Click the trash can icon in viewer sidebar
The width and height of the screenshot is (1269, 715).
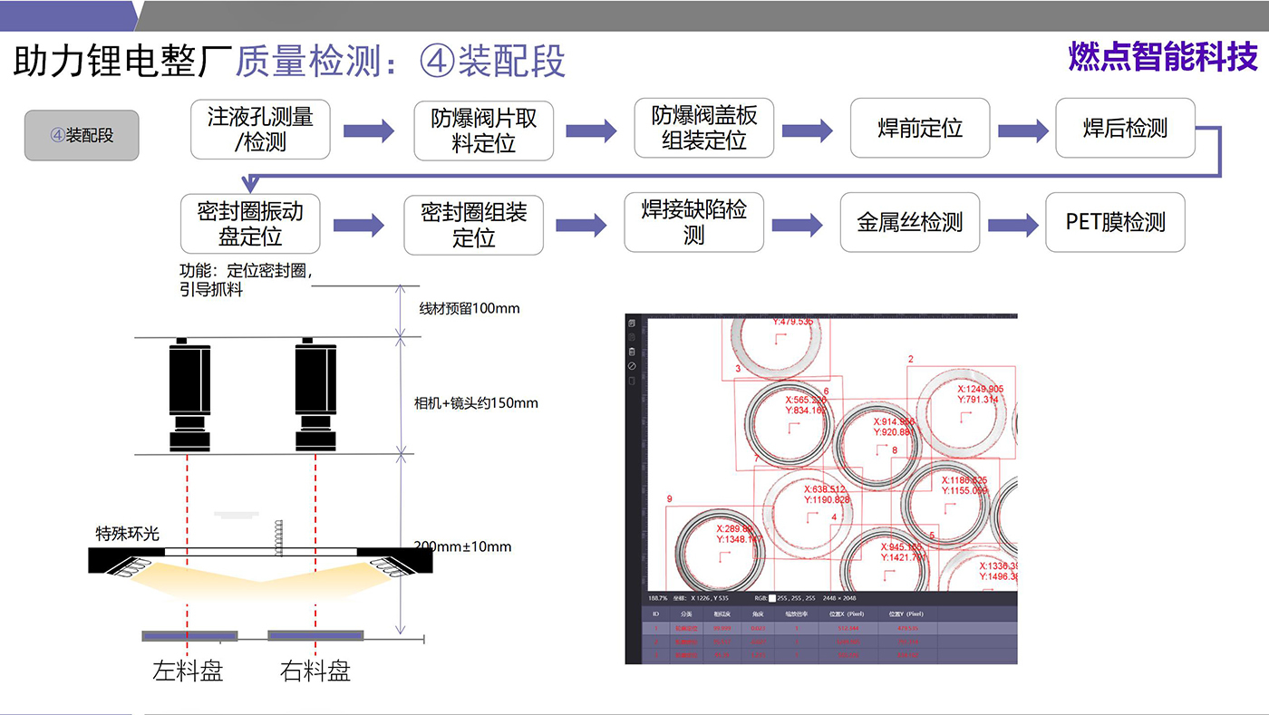click(632, 352)
